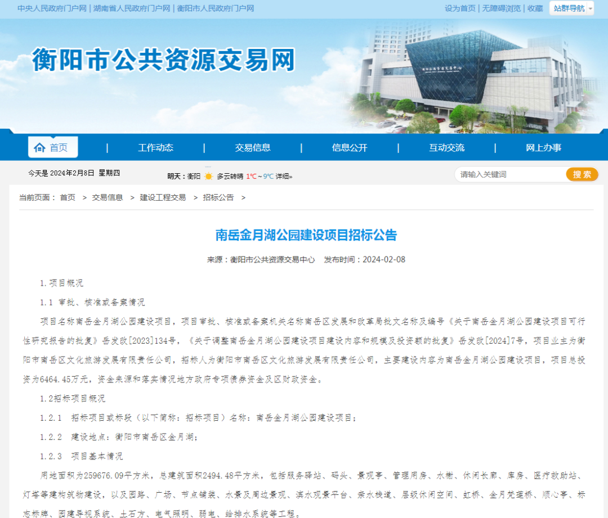Click heading 1.2招标项目概况
Image resolution: width=608 pixels, height=518 pixels.
tap(73, 399)
